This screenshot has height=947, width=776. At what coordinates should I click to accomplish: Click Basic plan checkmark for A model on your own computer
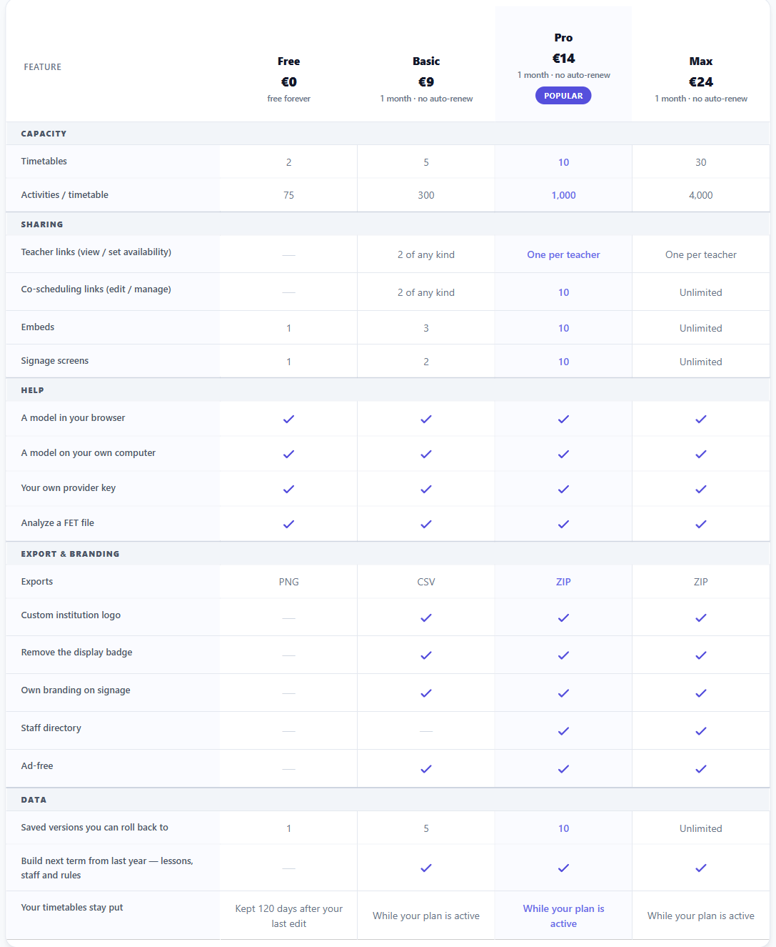(426, 454)
